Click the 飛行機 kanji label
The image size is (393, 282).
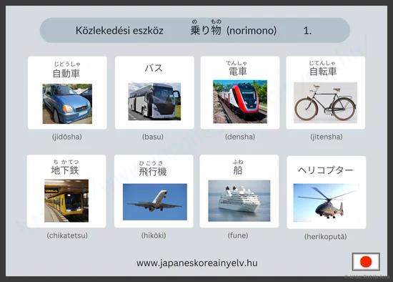pos(153,172)
